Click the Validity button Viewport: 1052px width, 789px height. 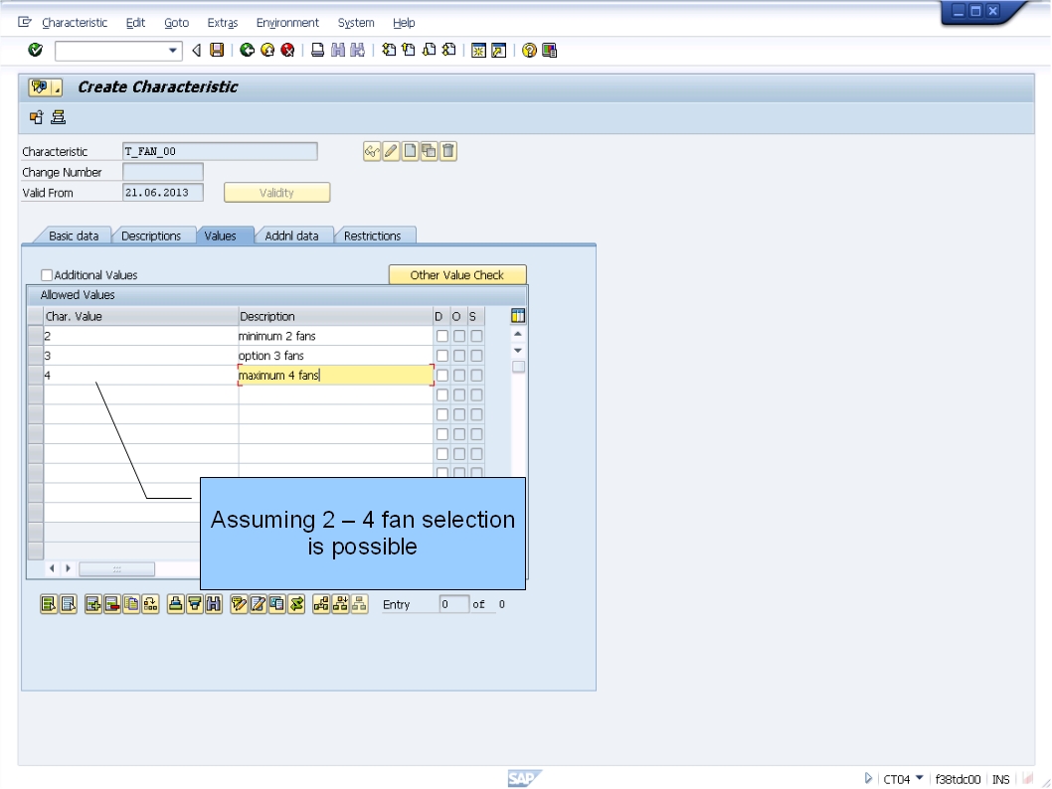(276, 193)
